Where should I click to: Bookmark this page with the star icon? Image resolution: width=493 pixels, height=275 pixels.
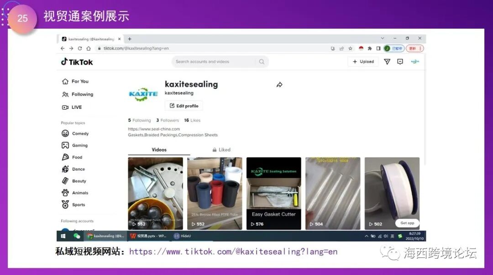point(350,48)
